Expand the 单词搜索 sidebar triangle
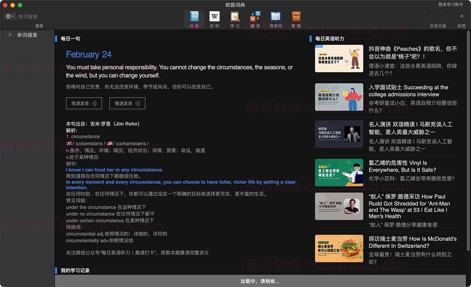 11,35
